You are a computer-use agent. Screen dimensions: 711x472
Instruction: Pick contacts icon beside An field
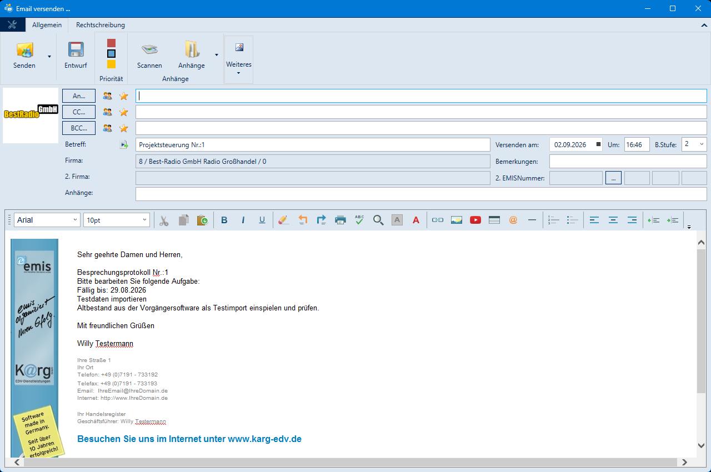[107, 96]
